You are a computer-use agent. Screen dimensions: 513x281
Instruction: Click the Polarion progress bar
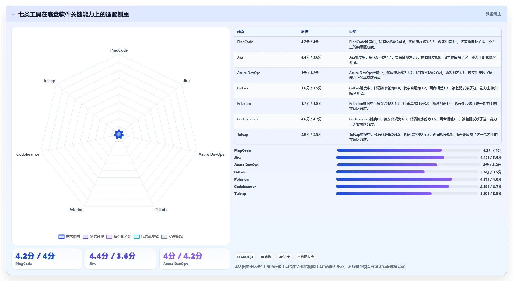pos(407,179)
